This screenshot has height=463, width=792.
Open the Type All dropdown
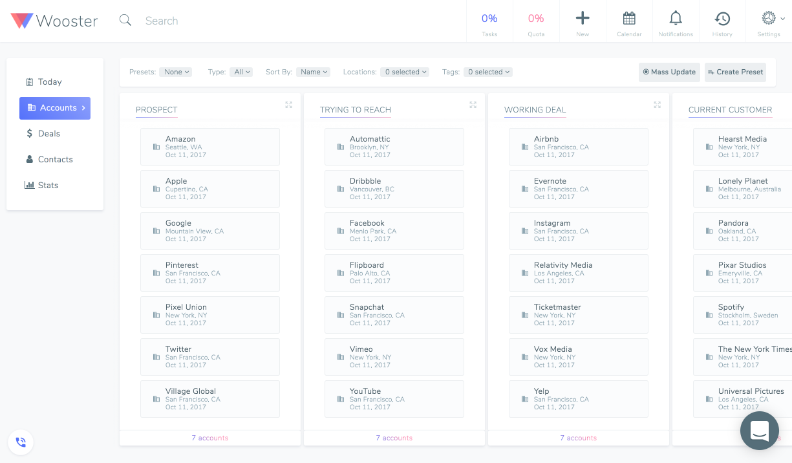[x=241, y=72]
